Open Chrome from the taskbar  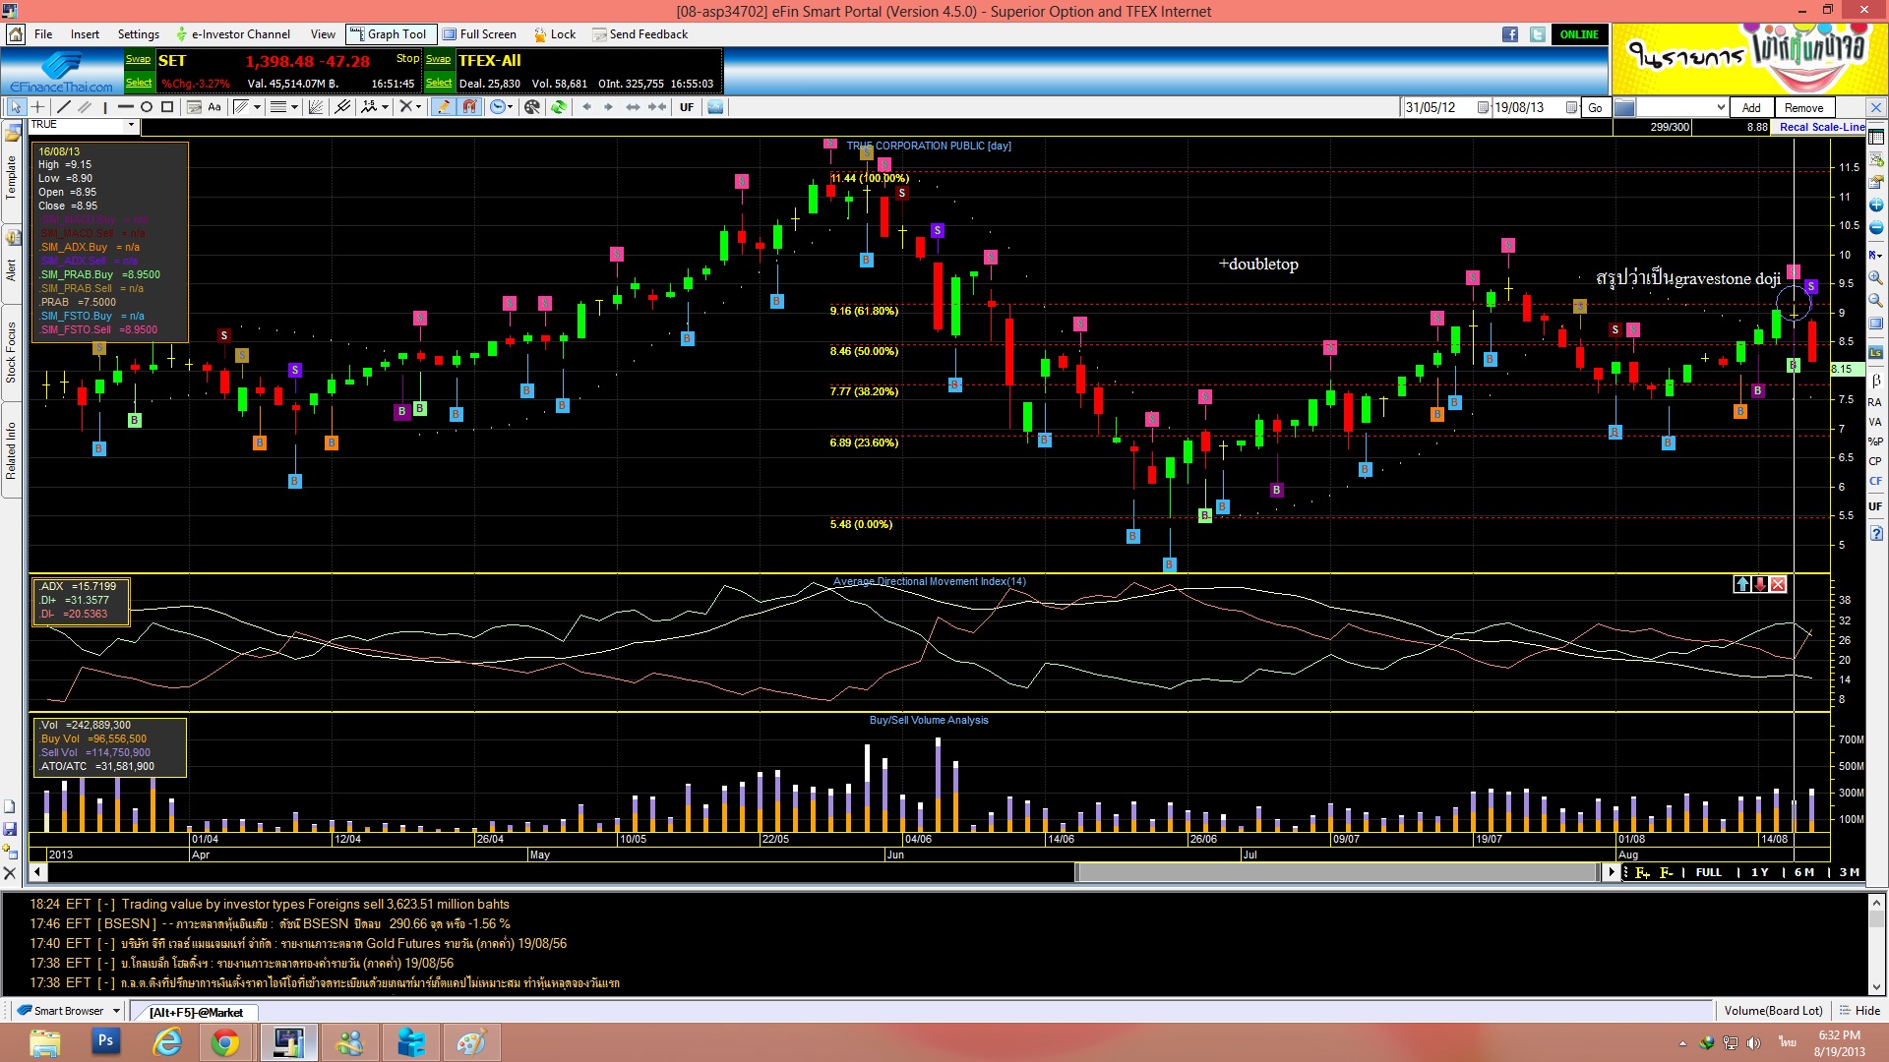(225, 1042)
